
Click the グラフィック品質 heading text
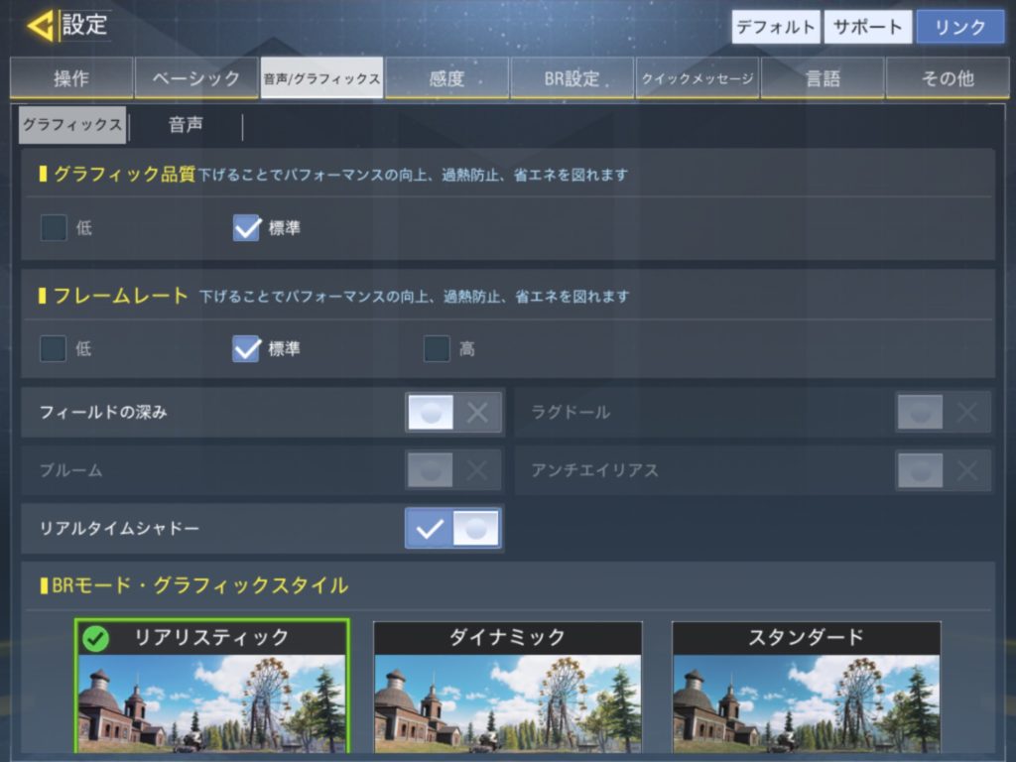pos(124,174)
